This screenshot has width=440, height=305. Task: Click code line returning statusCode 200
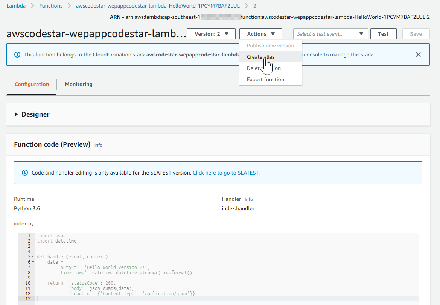[82, 283]
